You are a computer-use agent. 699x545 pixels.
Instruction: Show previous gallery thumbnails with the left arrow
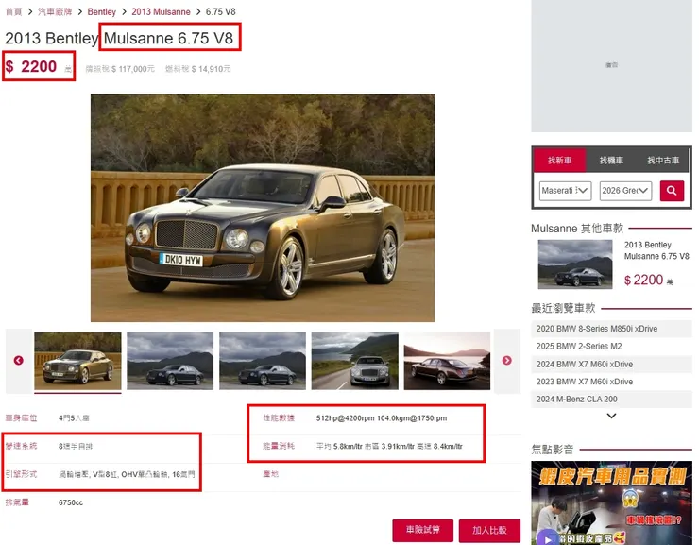coord(18,361)
